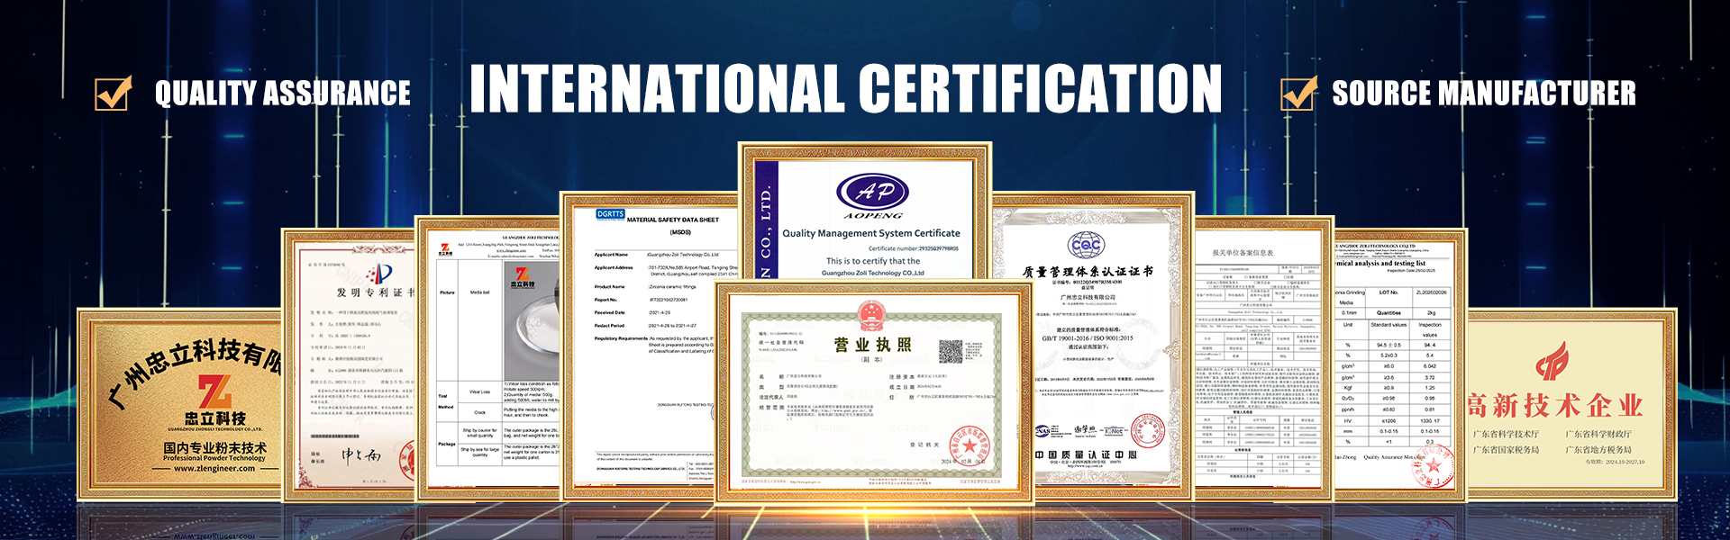Open the business license 营业执照 certificate
Image resolution: width=1730 pixels, height=540 pixels.
873,392
